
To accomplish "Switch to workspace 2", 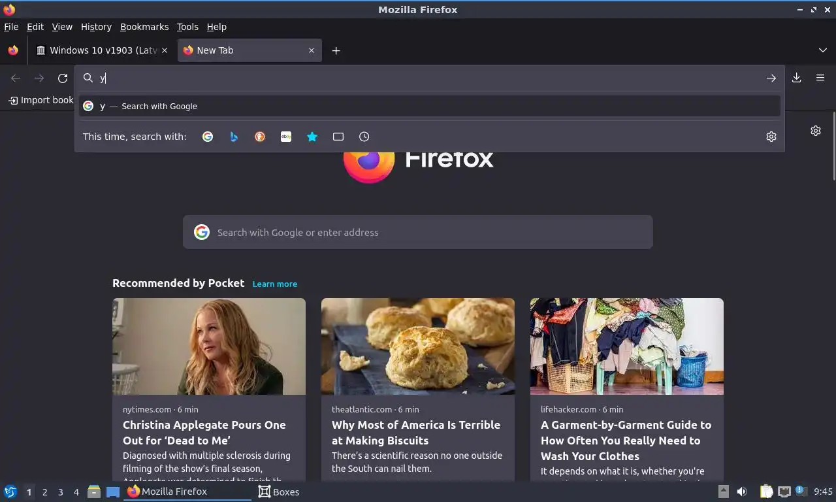I will coord(45,492).
